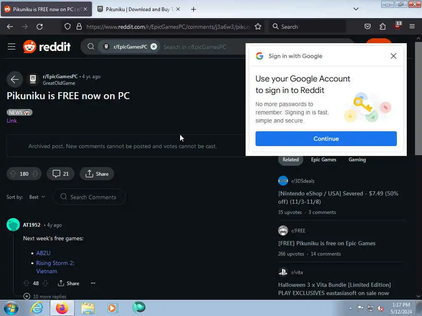The width and height of the screenshot is (422, 316).
Task: Open the Windows Start menu
Action: click(11, 308)
